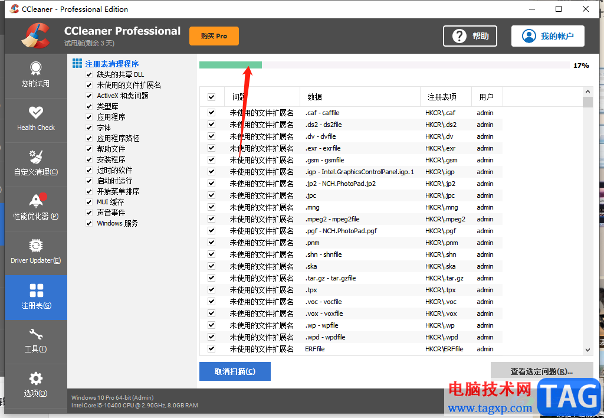Screen dimensions: 604x418
Task: Click registry key HKCR\.pgf
Action: point(441,231)
